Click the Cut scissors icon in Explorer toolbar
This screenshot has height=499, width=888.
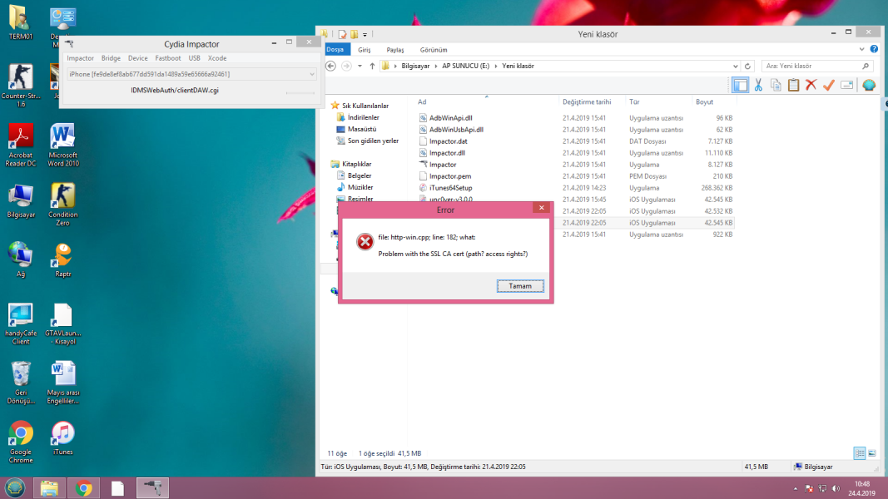pos(758,85)
